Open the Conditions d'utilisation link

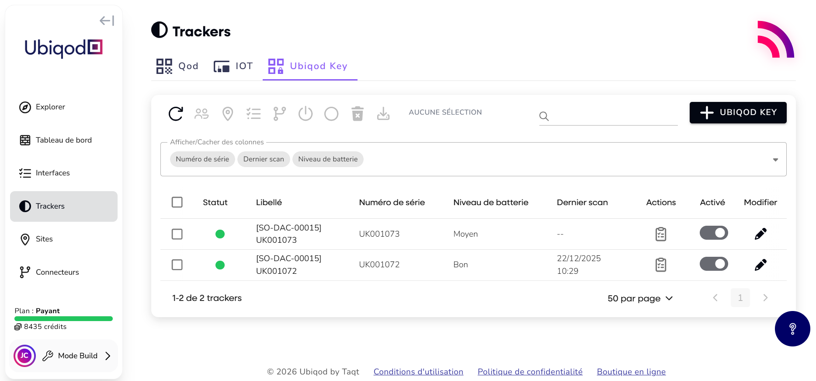tap(418, 372)
